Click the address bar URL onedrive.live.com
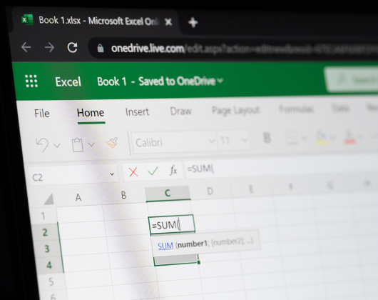 click(x=148, y=49)
